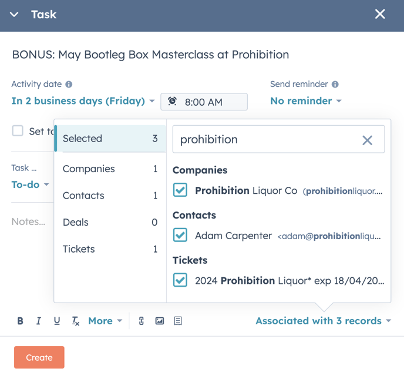
Task: Expand the No reminder dropdown
Action: click(305, 101)
